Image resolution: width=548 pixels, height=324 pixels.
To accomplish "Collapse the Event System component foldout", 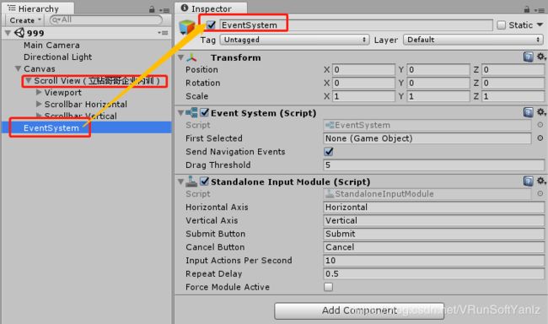I will [181, 113].
